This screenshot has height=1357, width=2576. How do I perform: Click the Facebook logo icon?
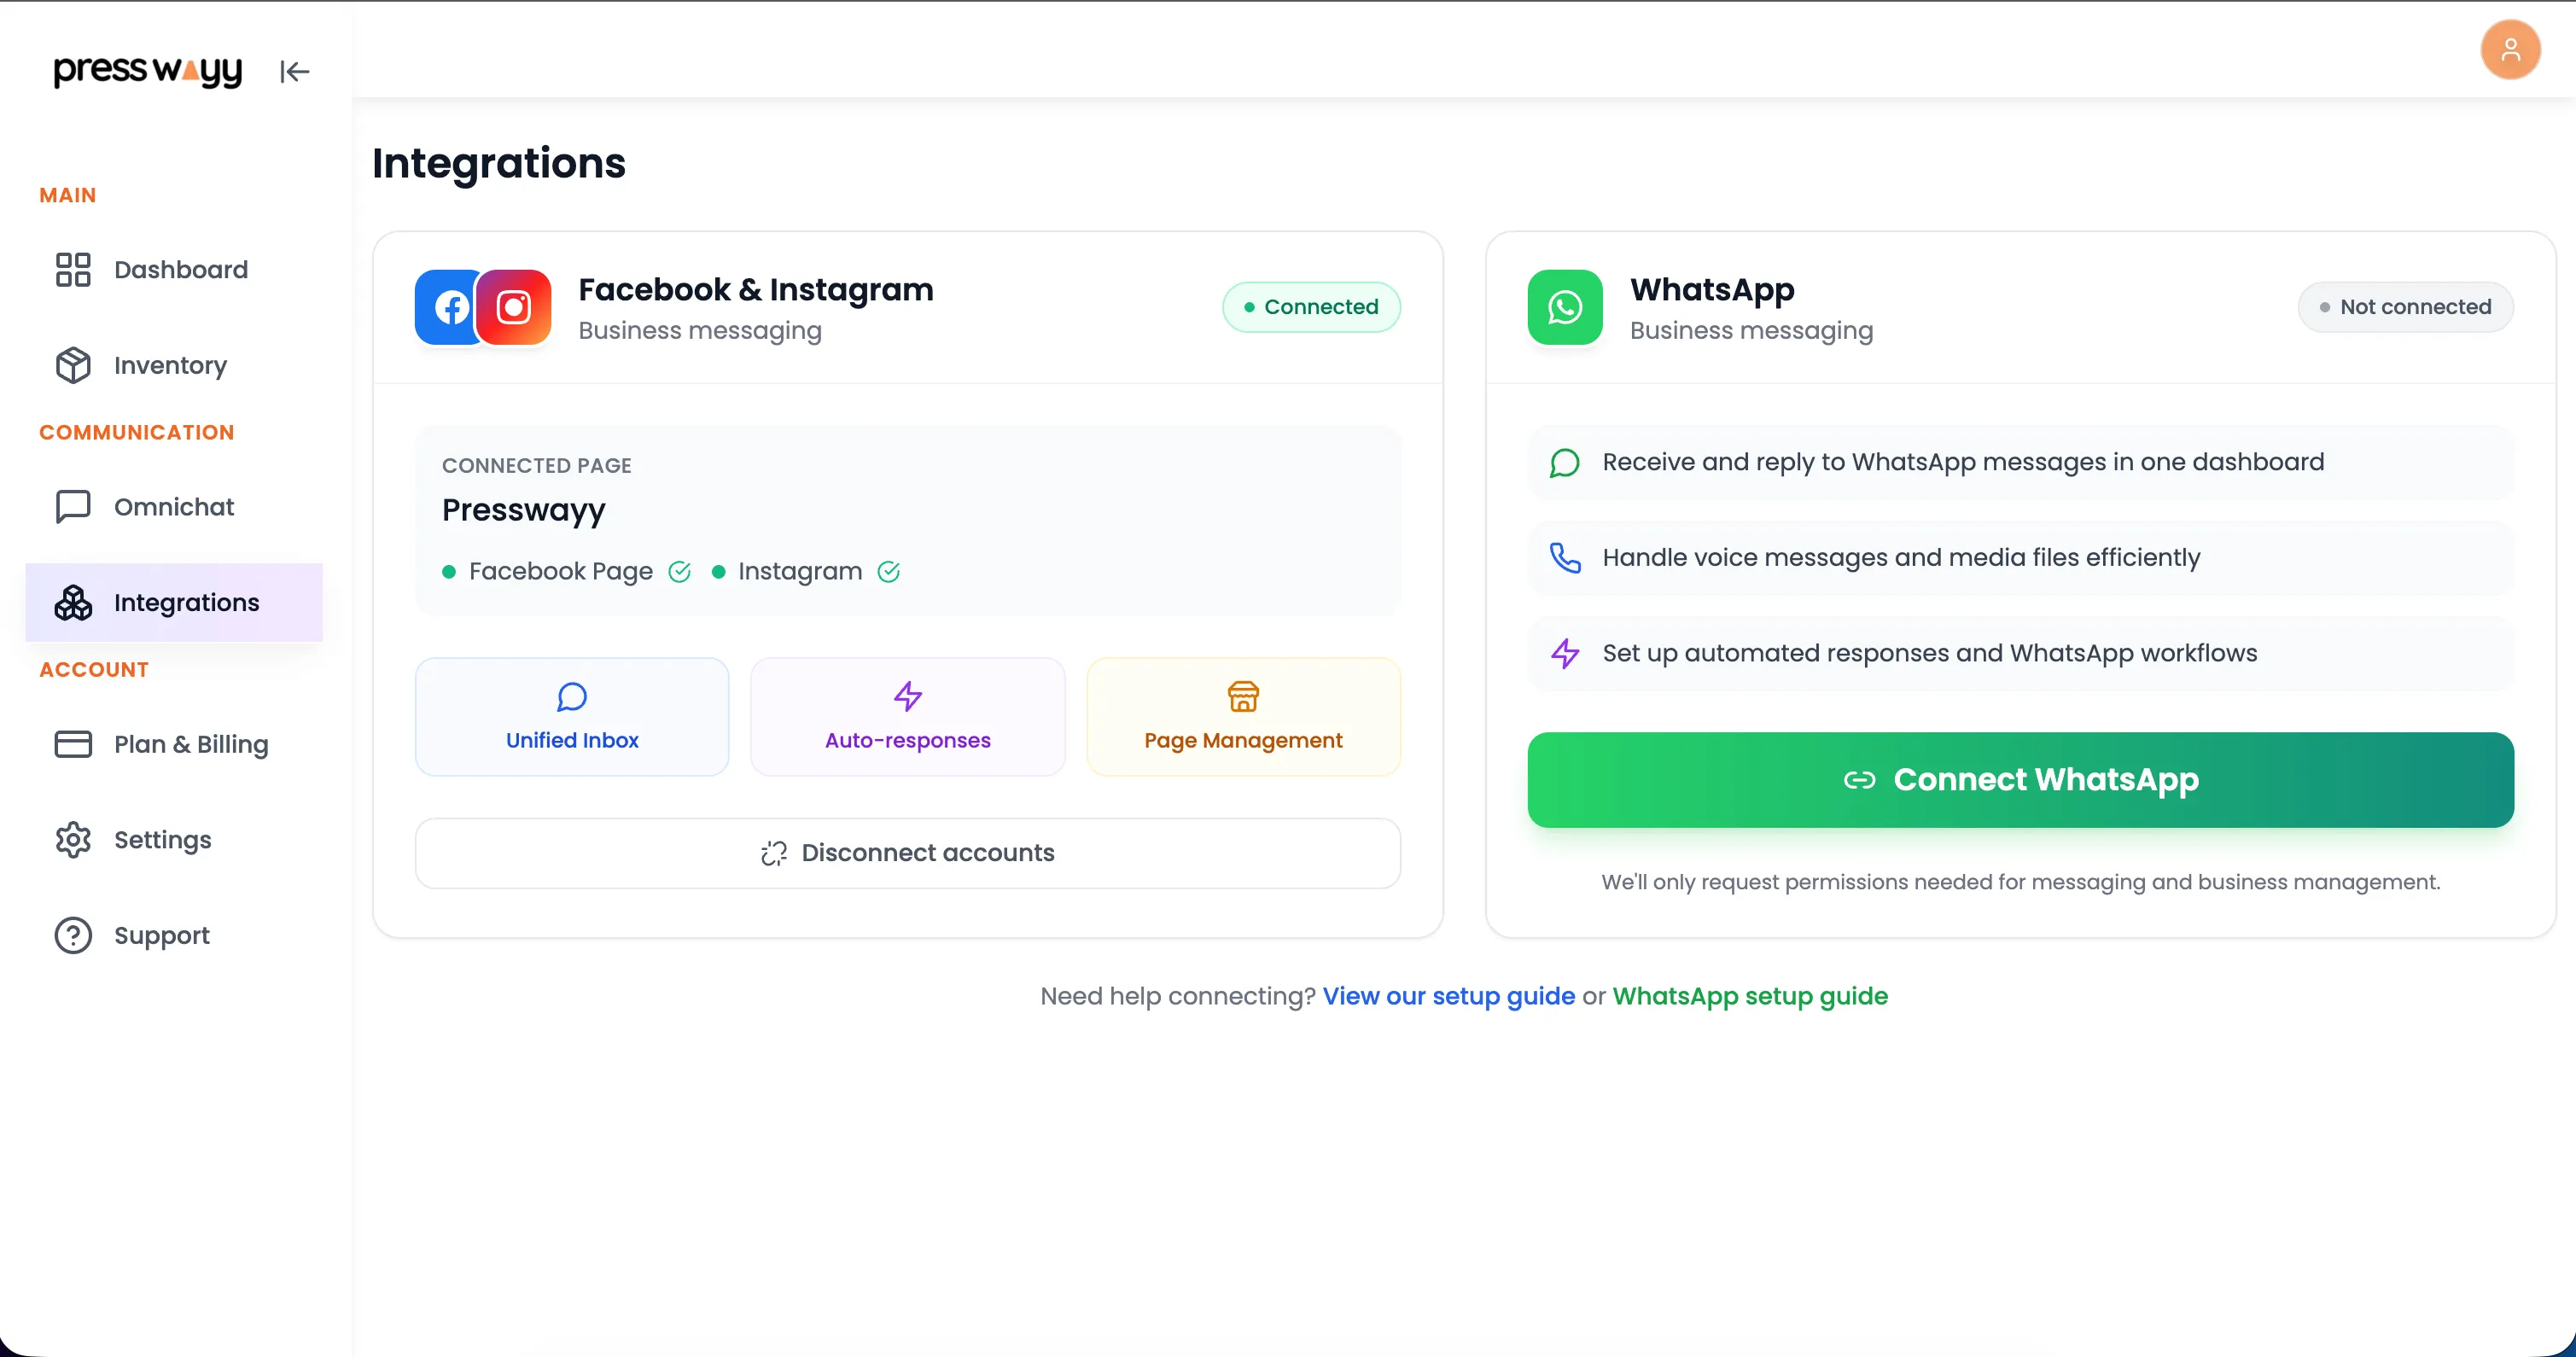point(447,307)
